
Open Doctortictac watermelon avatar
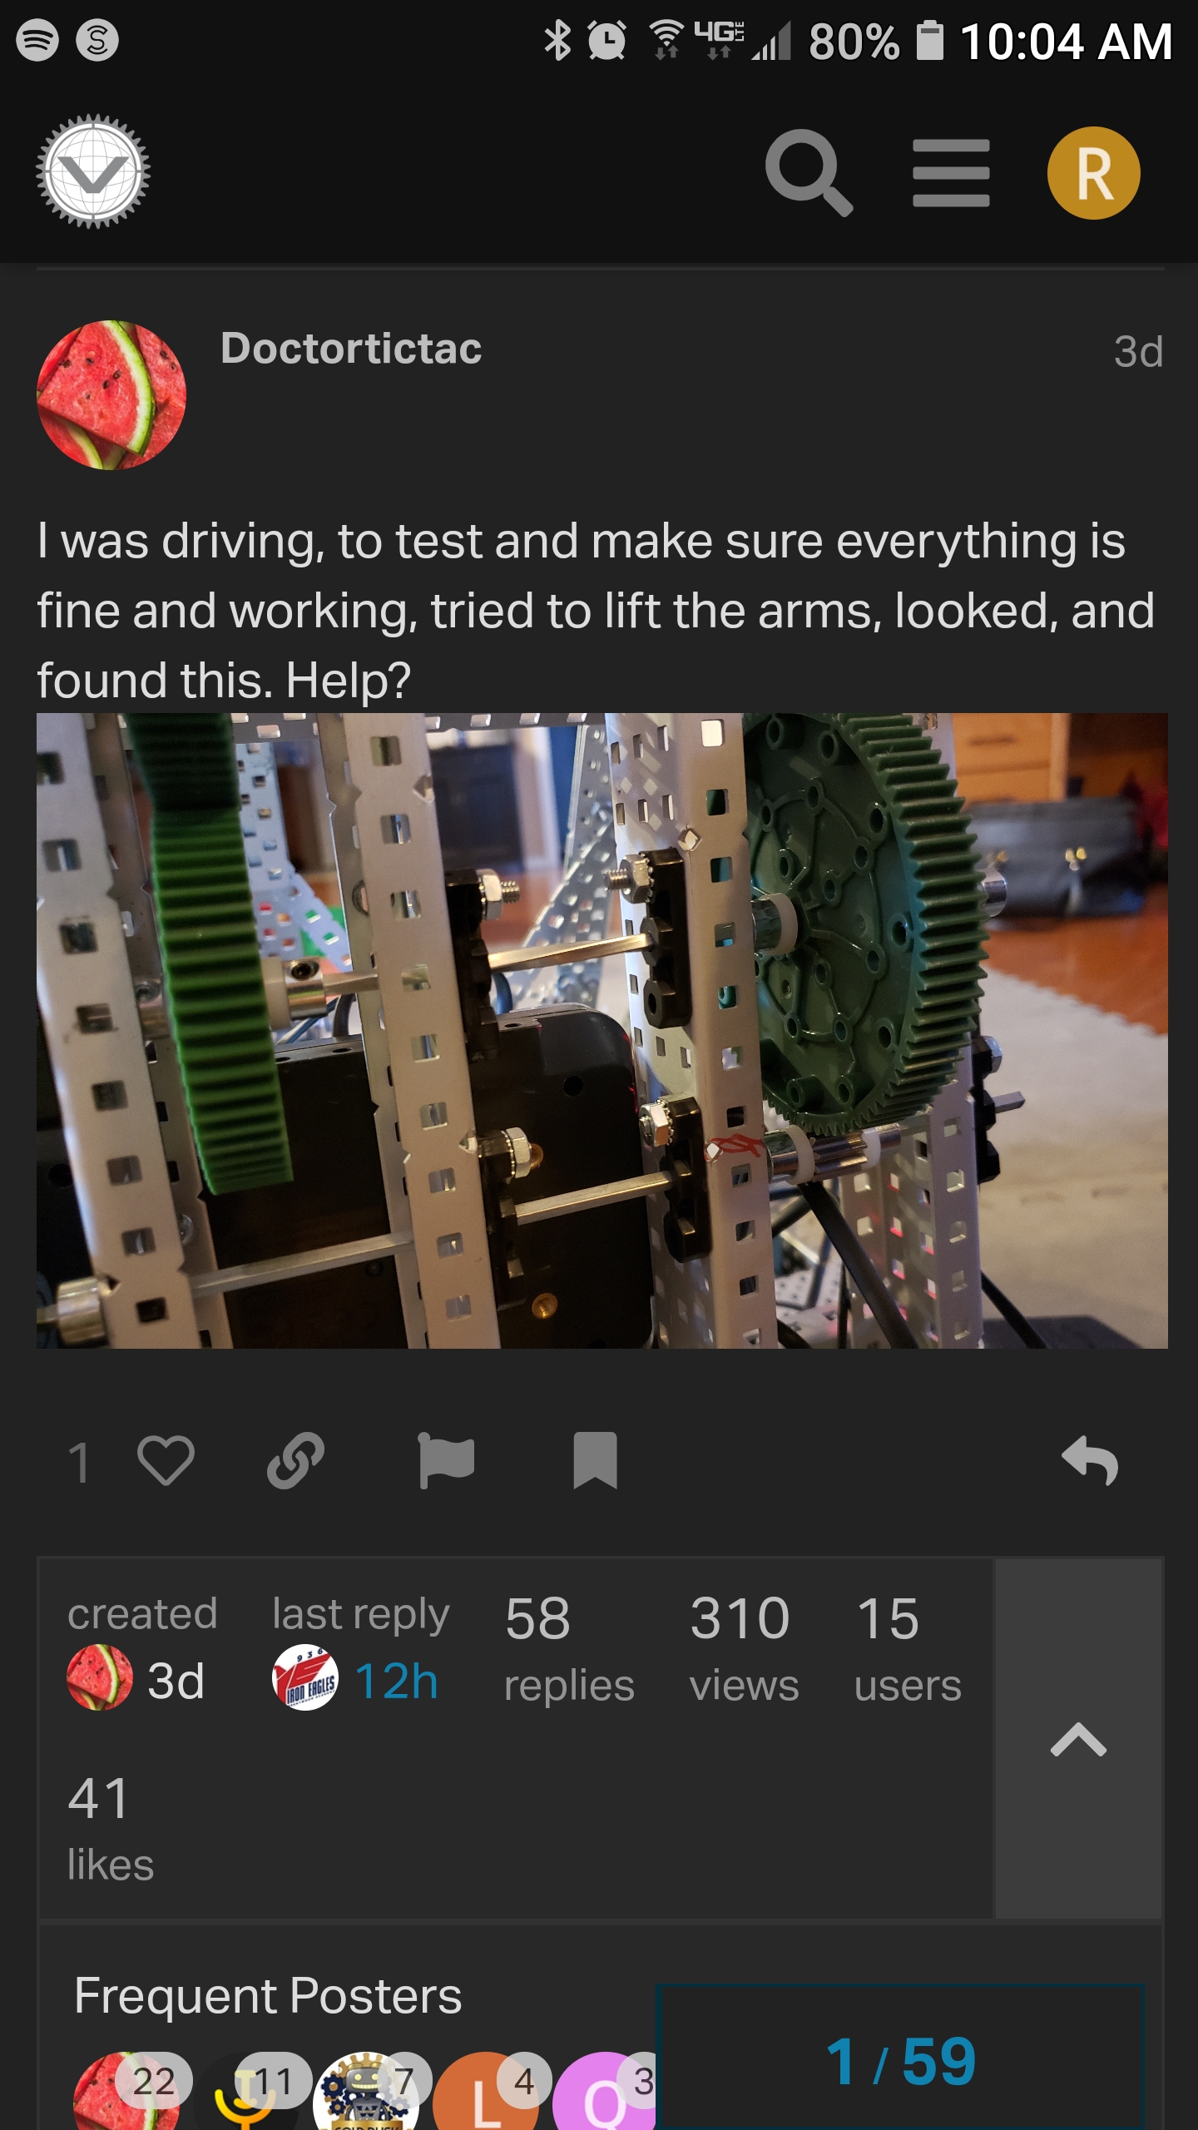point(111,395)
